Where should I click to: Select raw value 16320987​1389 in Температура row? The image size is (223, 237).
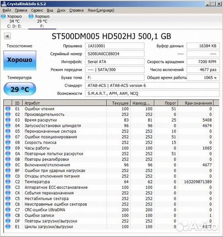click(x=198, y=182)
